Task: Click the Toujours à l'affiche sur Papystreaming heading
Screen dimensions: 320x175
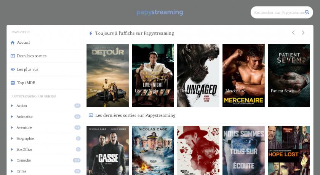Action: [x=134, y=33]
